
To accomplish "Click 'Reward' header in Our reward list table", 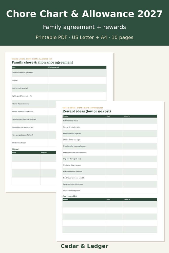I will pos(66,199).
